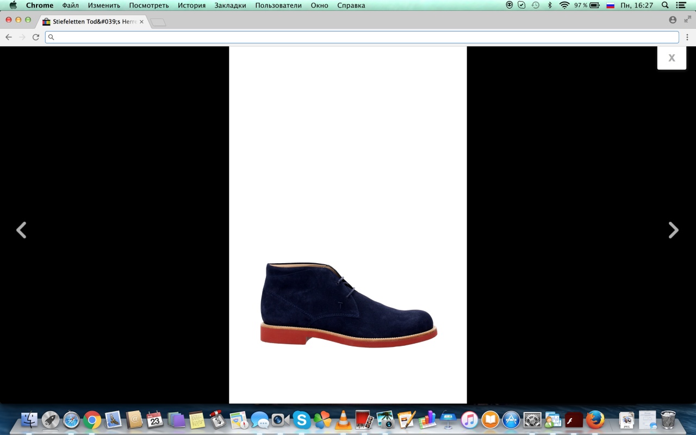
Task: Close the Stiefeletten Tod's tab
Action: [142, 22]
